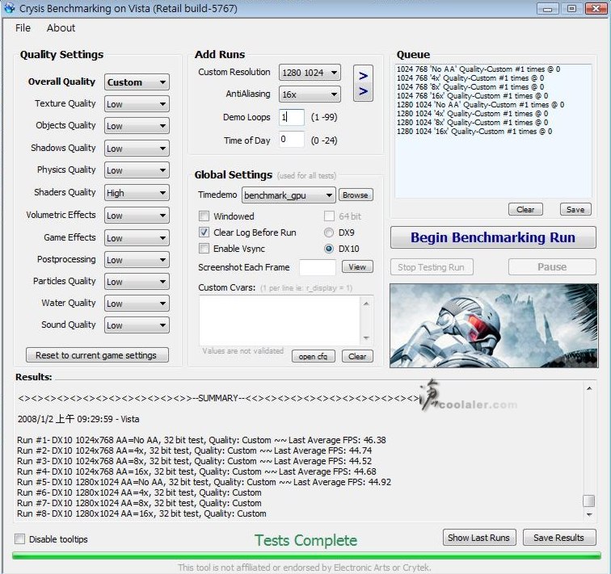Click the Crysis nanosuit artwork thumbnail

coord(494,325)
